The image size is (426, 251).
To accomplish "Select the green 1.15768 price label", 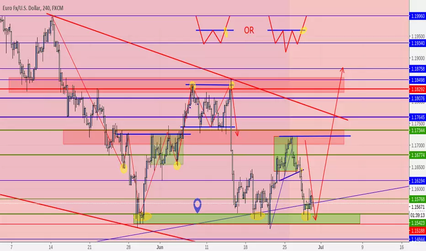I will click(417, 199).
